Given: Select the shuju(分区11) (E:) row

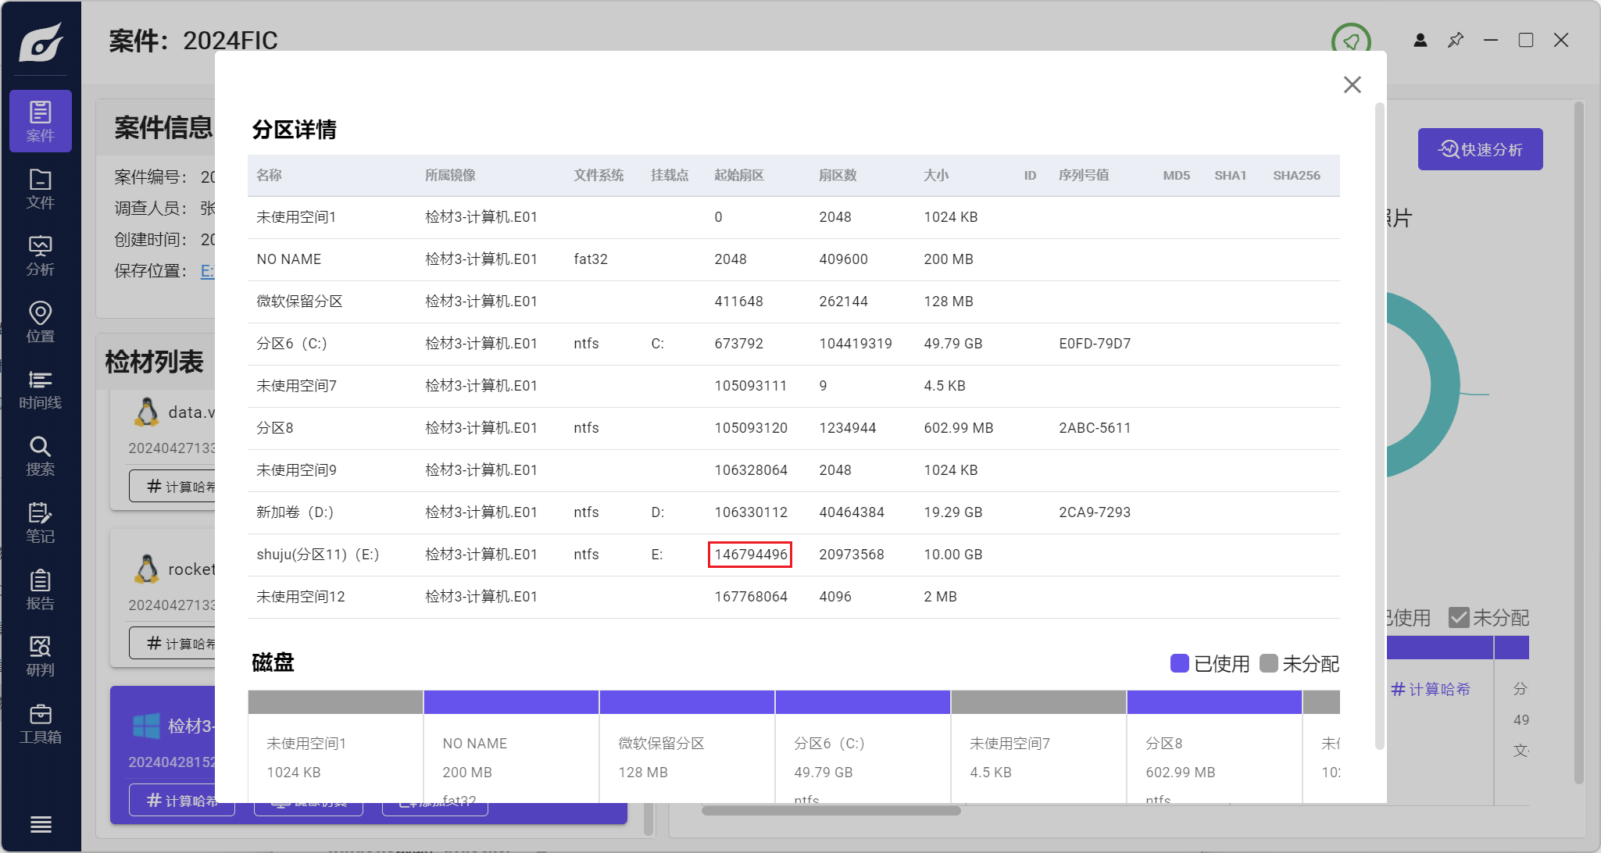Looking at the screenshot, I should point(793,555).
